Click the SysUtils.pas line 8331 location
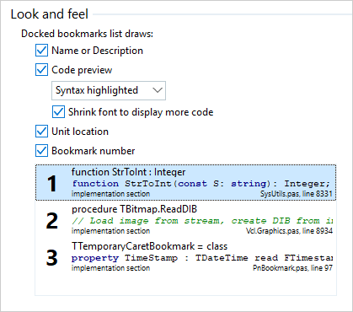Image resolution: width=353 pixels, height=312 pixels. coord(297,194)
